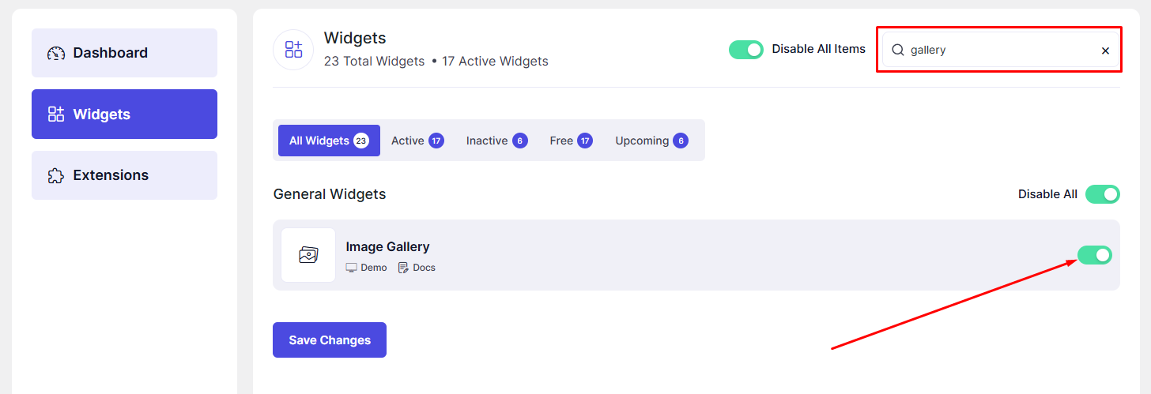Toggle the Disable All Items switch

745,50
